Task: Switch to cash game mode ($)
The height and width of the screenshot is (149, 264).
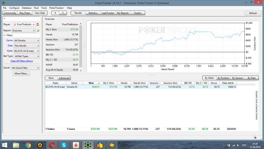Action: coord(55,13)
